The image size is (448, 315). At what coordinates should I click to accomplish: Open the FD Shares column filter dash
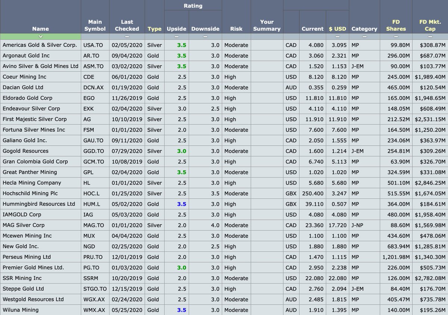click(396, 37)
